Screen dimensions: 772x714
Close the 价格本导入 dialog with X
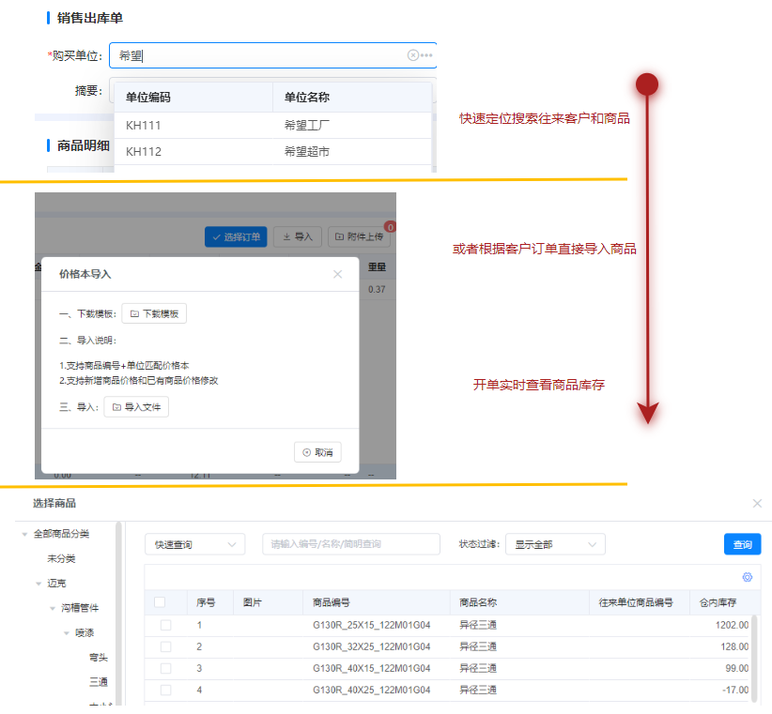tap(338, 274)
